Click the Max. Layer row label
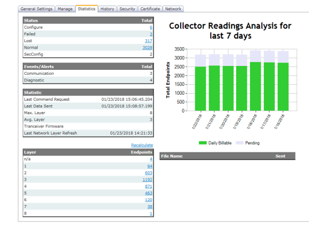The image size is (326, 225). pyautogui.click(x=34, y=113)
